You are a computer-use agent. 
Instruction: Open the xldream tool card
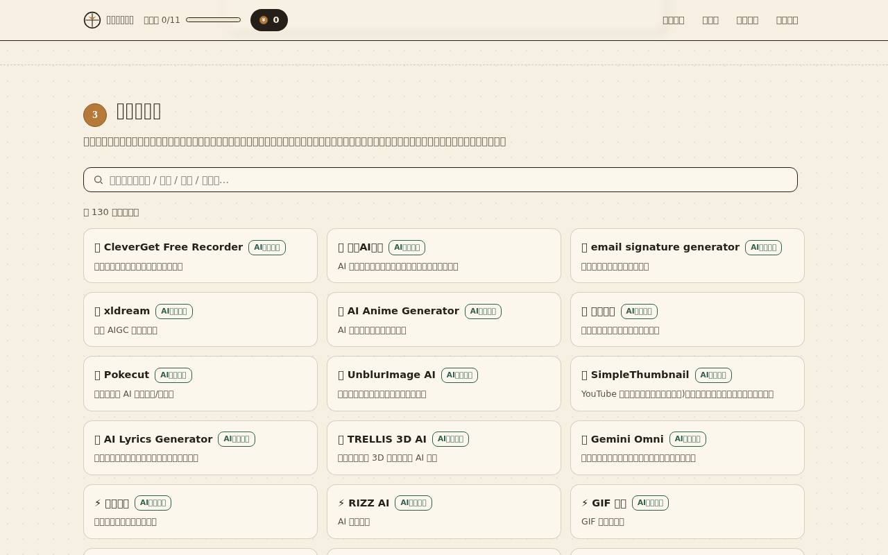pyautogui.click(x=200, y=319)
